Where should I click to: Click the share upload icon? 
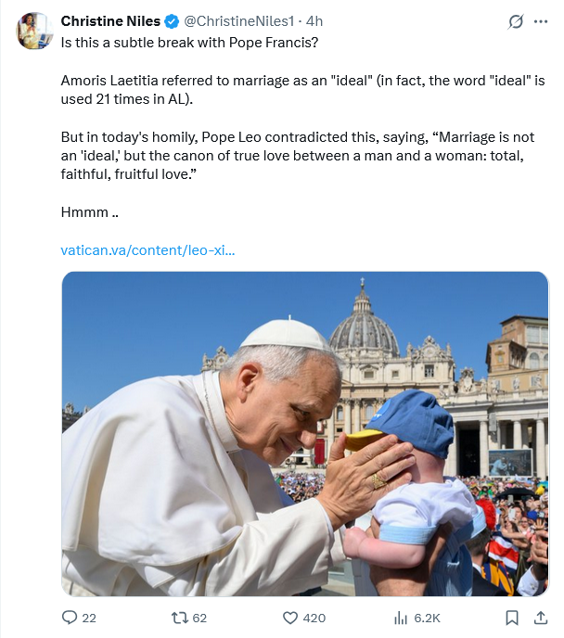(541, 617)
